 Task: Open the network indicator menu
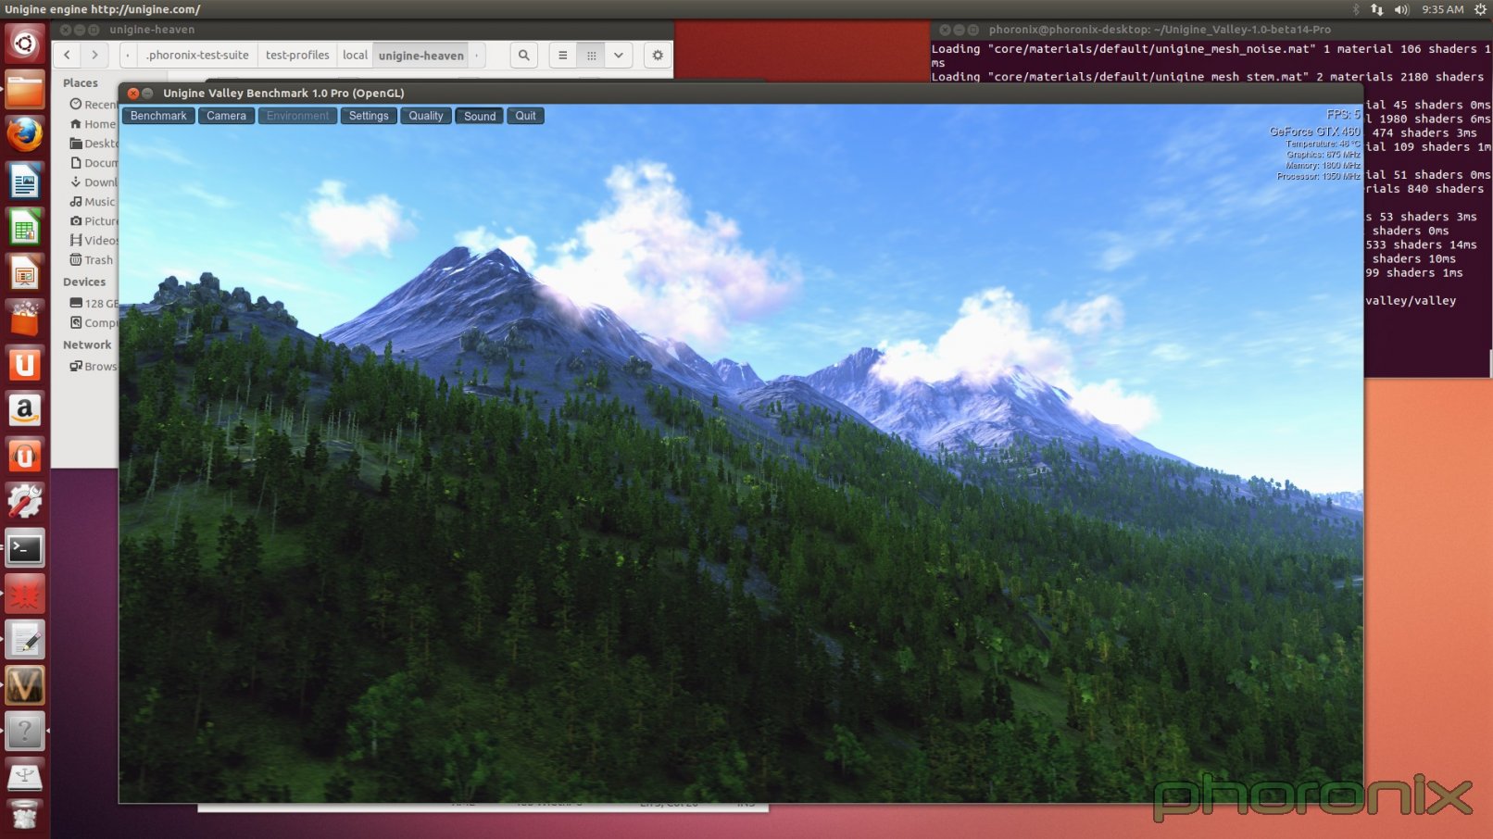[x=1377, y=9]
